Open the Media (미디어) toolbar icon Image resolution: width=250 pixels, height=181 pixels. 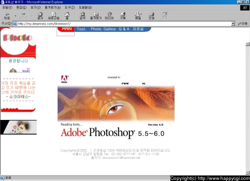click(x=109, y=16)
